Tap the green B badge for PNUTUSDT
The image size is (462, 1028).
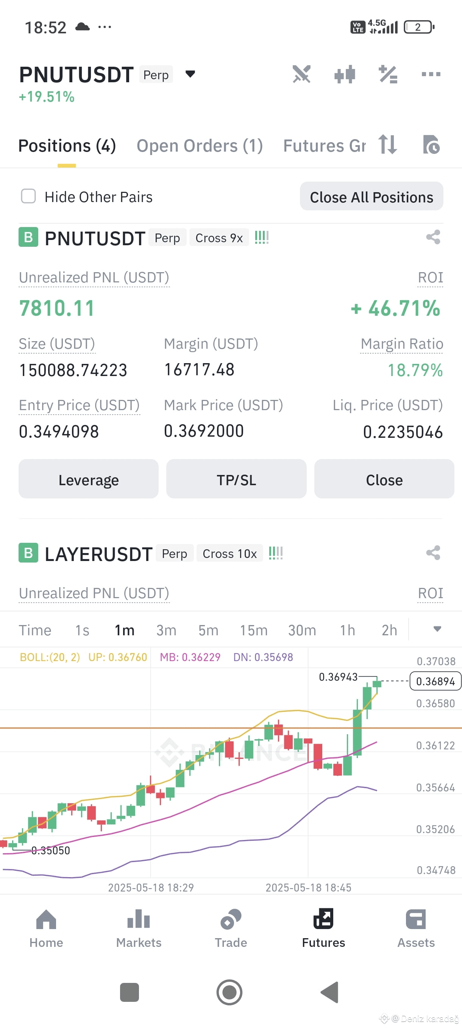[x=28, y=237]
